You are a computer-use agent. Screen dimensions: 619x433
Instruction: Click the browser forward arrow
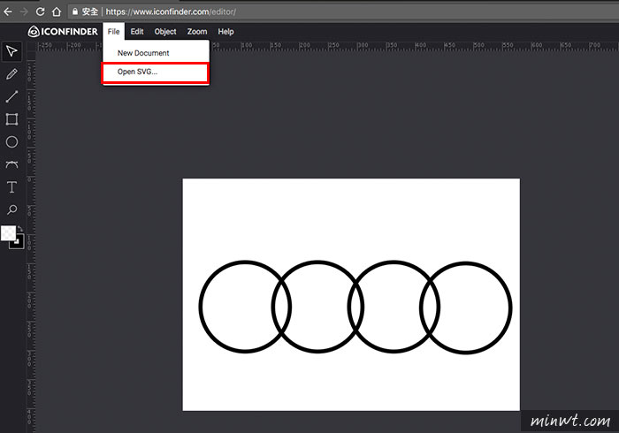pyautogui.click(x=24, y=11)
